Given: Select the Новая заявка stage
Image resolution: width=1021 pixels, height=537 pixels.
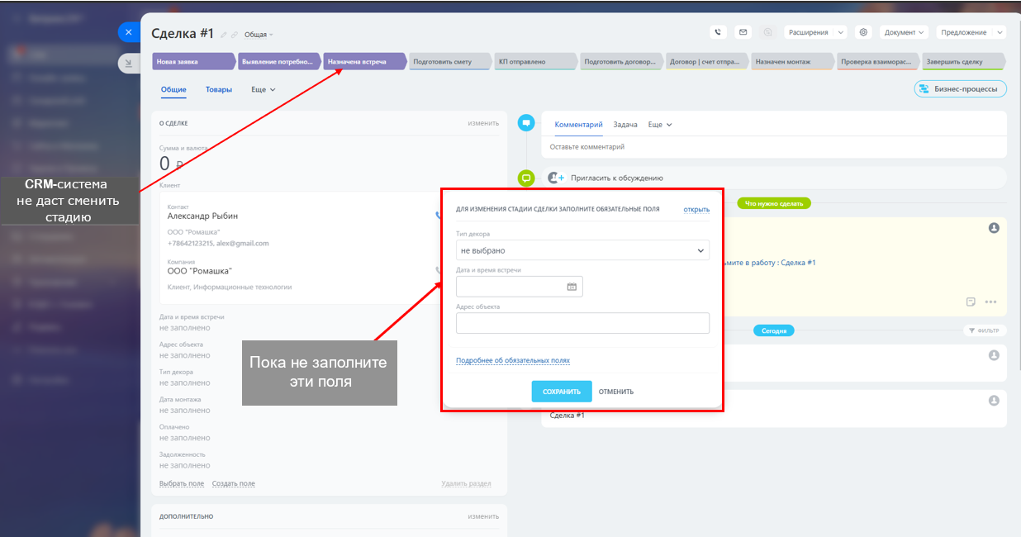Looking at the screenshot, I should pos(193,62).
